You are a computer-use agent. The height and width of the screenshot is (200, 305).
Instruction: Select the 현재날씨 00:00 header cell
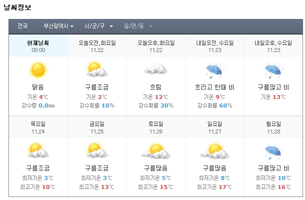[38, 46]
